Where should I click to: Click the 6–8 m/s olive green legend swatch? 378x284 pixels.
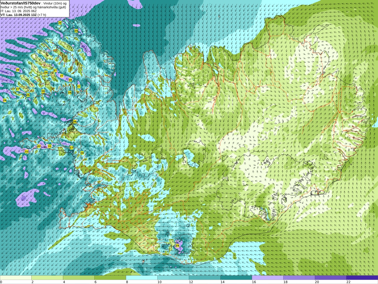(110, 278)
